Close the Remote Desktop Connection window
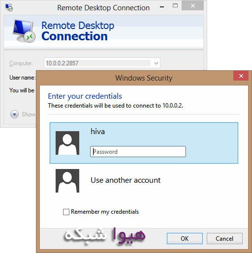Viewport: 252px width, 253px height. coord(192,6)
